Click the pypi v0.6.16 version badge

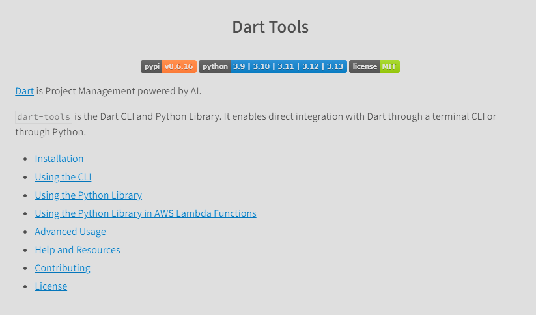pos(169,66)
